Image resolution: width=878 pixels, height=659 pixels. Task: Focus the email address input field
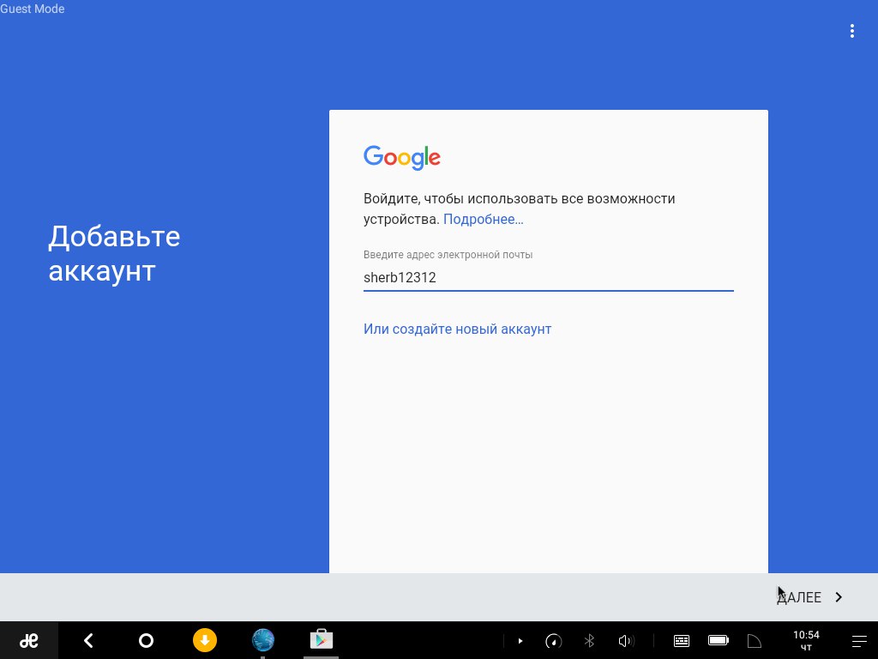(x=548, y=278)
